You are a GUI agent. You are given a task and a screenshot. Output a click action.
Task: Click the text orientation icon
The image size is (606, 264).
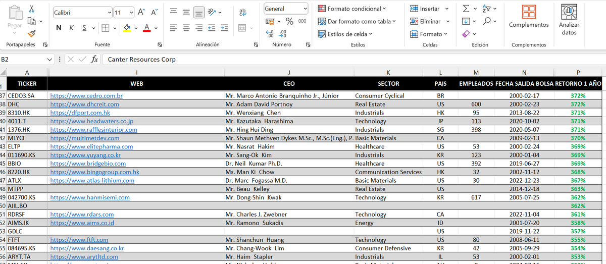pyautogui.click(x=212, y=12)
